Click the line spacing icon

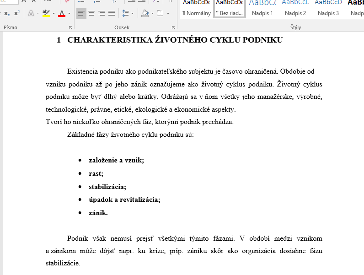126,13
